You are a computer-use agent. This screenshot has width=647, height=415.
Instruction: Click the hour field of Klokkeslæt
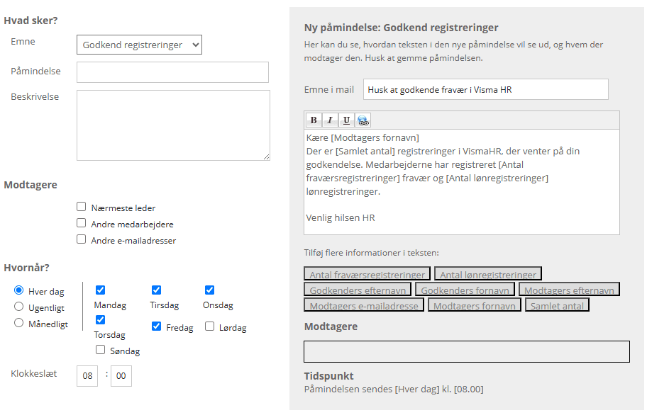[x=87, y=376]
